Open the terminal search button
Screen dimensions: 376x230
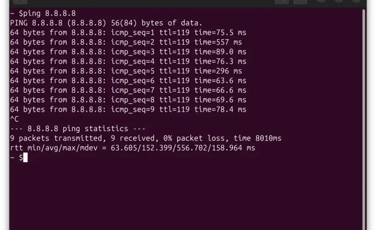[x=282, y=2]
